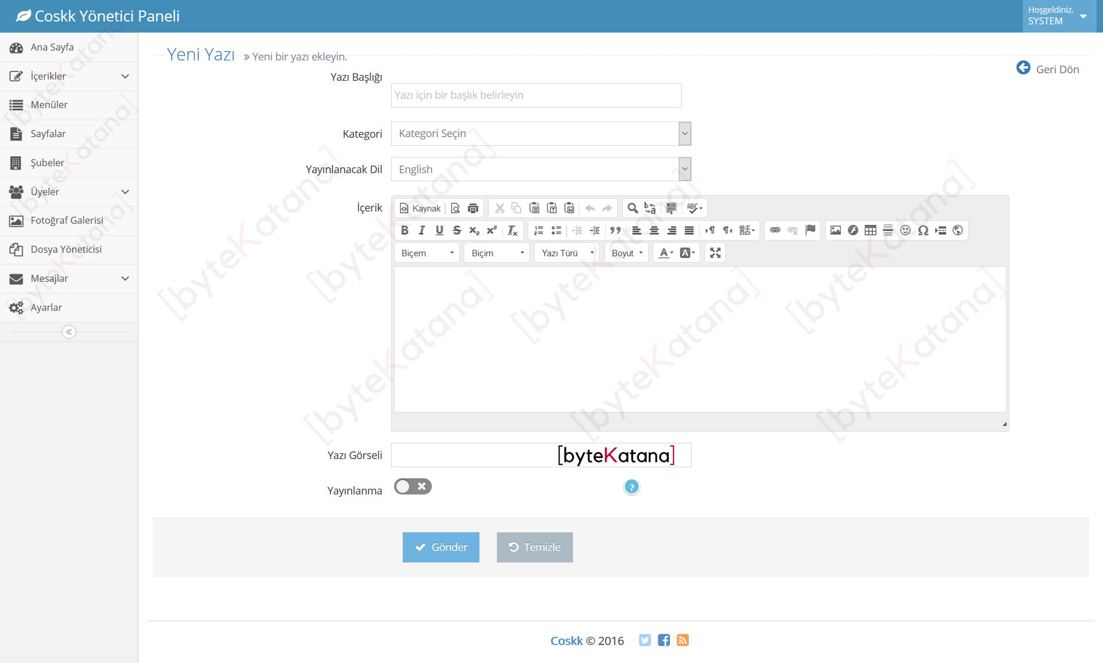Expand the İçerikler sidebar menu

tap(69, 76)
